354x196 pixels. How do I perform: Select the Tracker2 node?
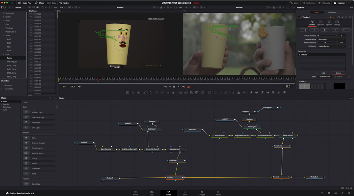pyautogui.click(x=281, y=177)
